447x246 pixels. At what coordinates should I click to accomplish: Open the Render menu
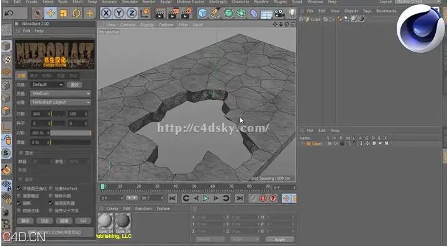149,2
